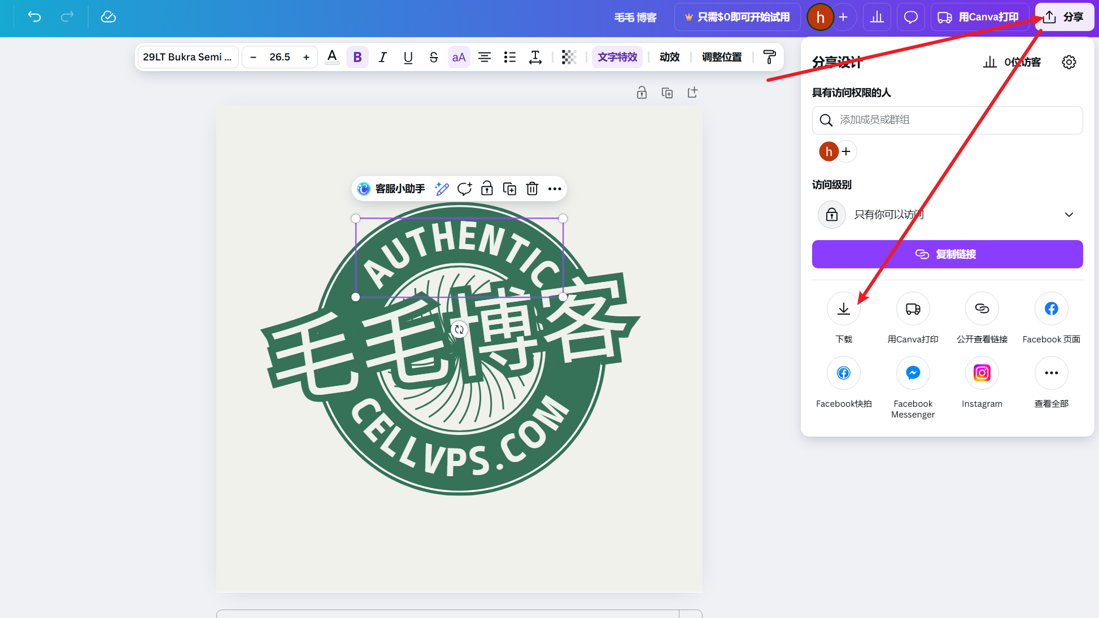Click the add members search field

947,120
